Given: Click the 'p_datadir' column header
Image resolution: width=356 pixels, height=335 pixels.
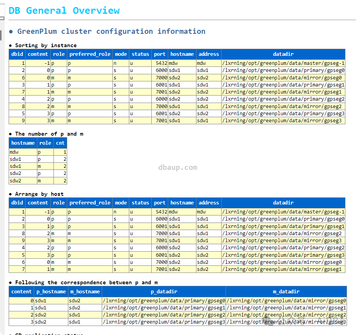Looking at the screenshot, I should tap(164, 292).
